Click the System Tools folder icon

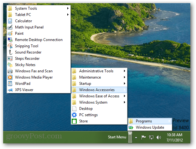tap(10, 8)
